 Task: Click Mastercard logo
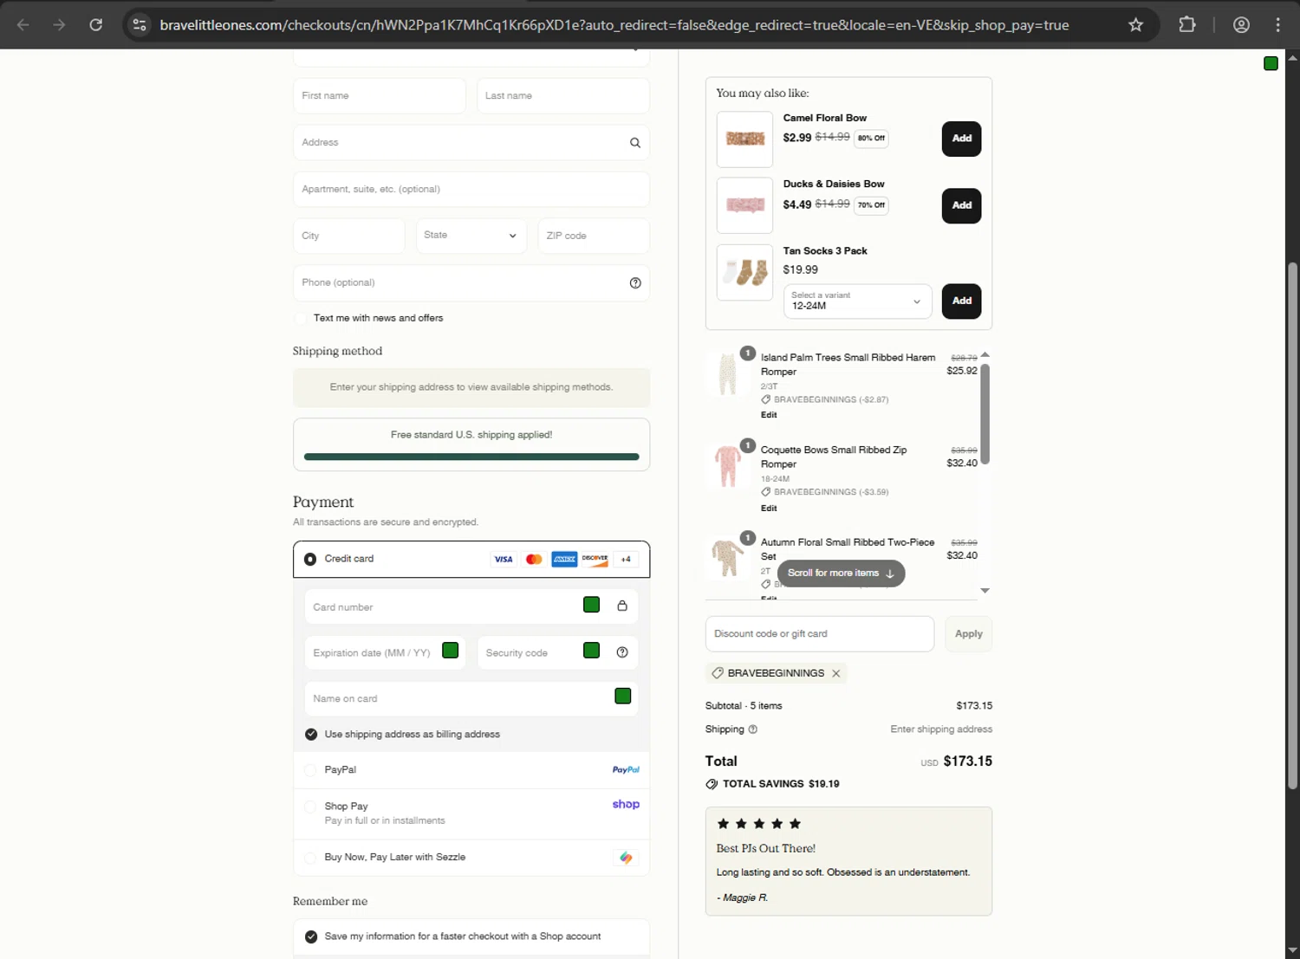pos(534,560)
